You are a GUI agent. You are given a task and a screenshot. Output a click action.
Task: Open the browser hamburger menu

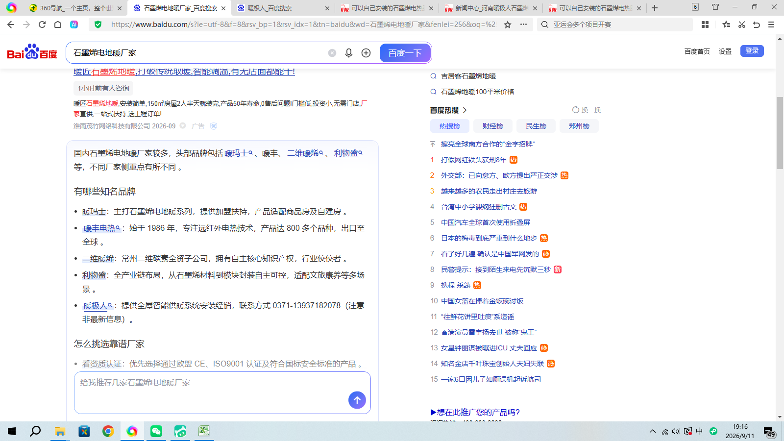[771, 24]
